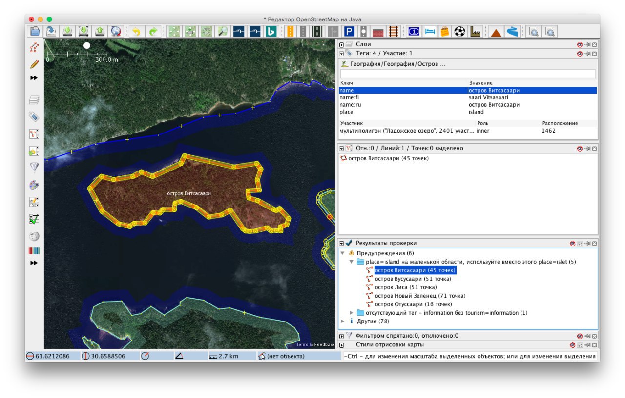Toggle the Wikipedia panel button
625x398 pixels.
(x=34, y=236)
